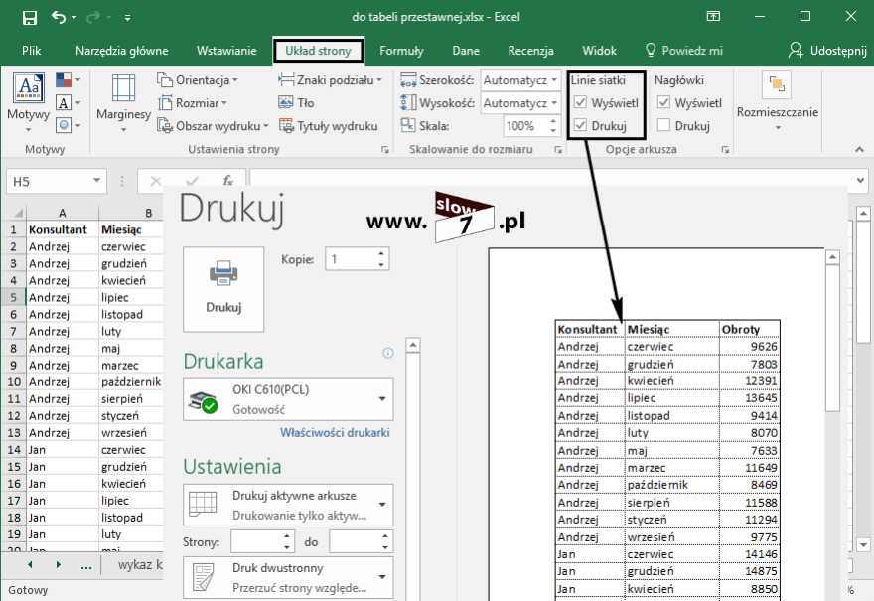
Task: Open Ustawienia strony dialog launcher
Action: (x=384, y=149)
